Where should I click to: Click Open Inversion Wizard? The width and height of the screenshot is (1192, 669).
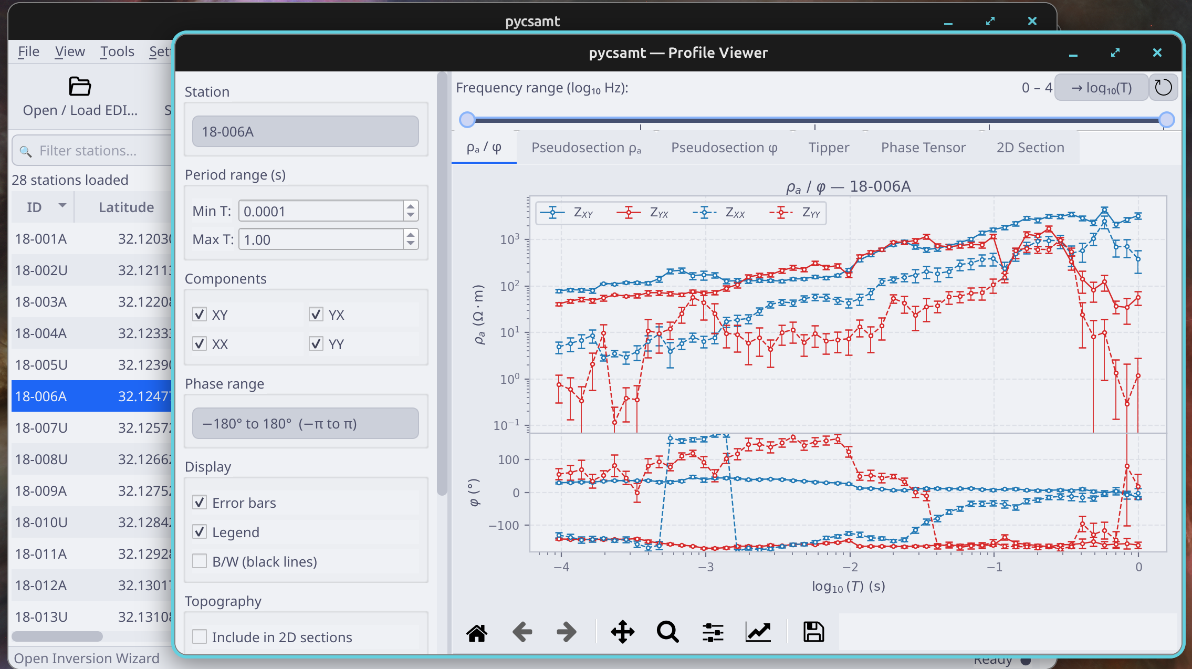(x=87, y=658)
